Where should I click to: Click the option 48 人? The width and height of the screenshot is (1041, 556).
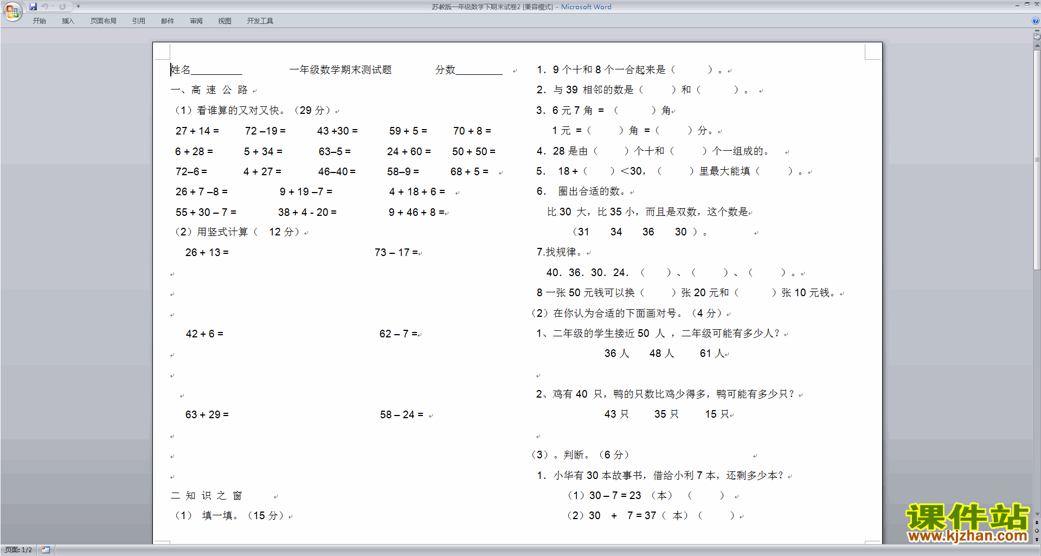(662, 353)
